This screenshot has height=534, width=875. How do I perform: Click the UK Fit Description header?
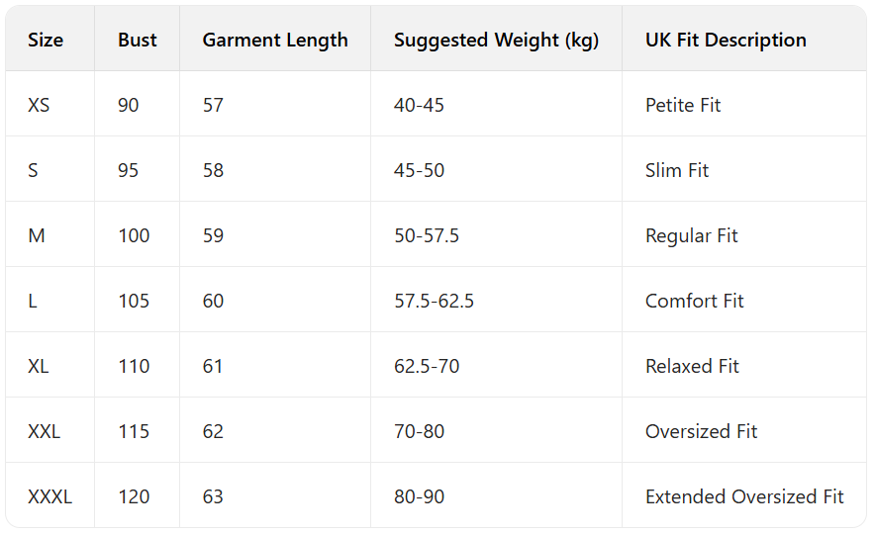coord(726,41)
